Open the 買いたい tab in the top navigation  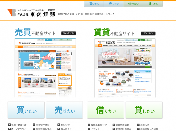94,4
